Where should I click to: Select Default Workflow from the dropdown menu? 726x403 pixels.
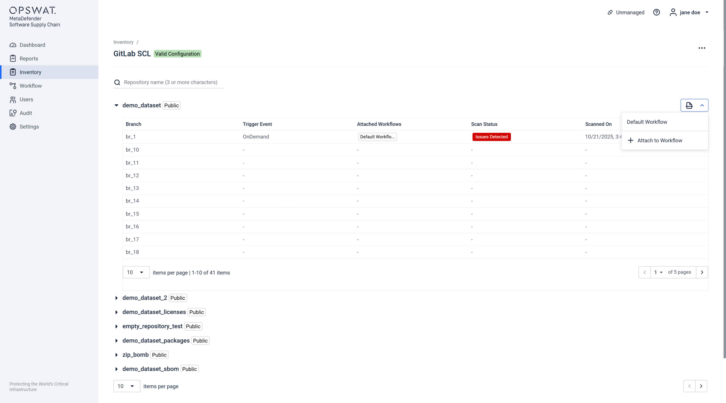point(647,122)
